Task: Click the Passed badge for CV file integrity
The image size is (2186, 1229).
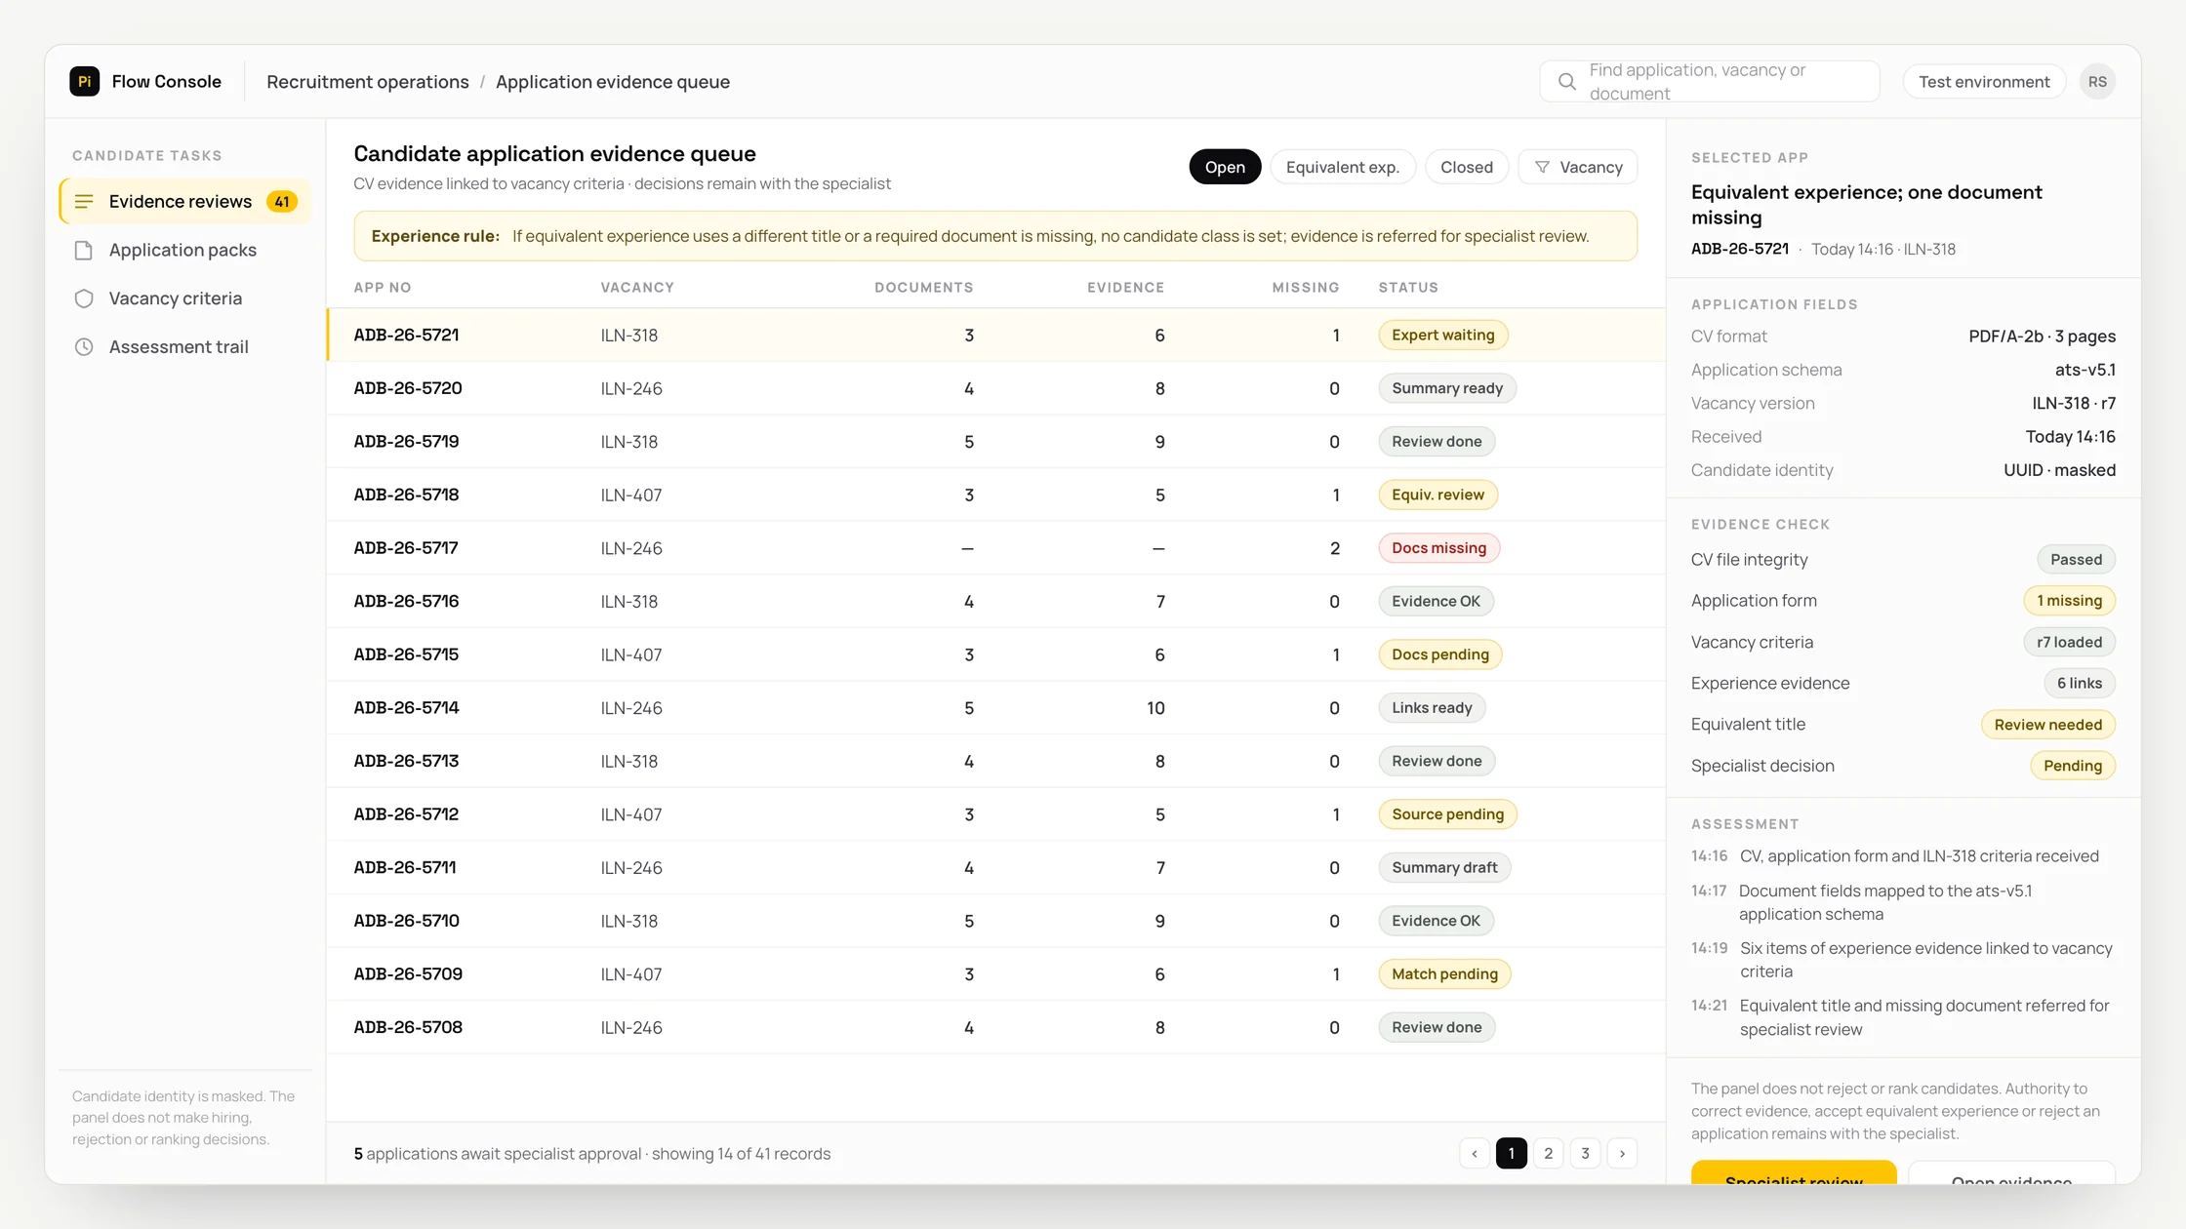Action: pos(2076,560)
